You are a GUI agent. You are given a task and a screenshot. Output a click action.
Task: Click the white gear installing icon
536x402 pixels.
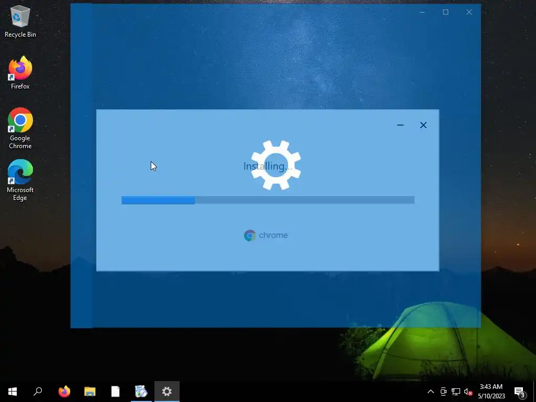(x=276, y=165)
